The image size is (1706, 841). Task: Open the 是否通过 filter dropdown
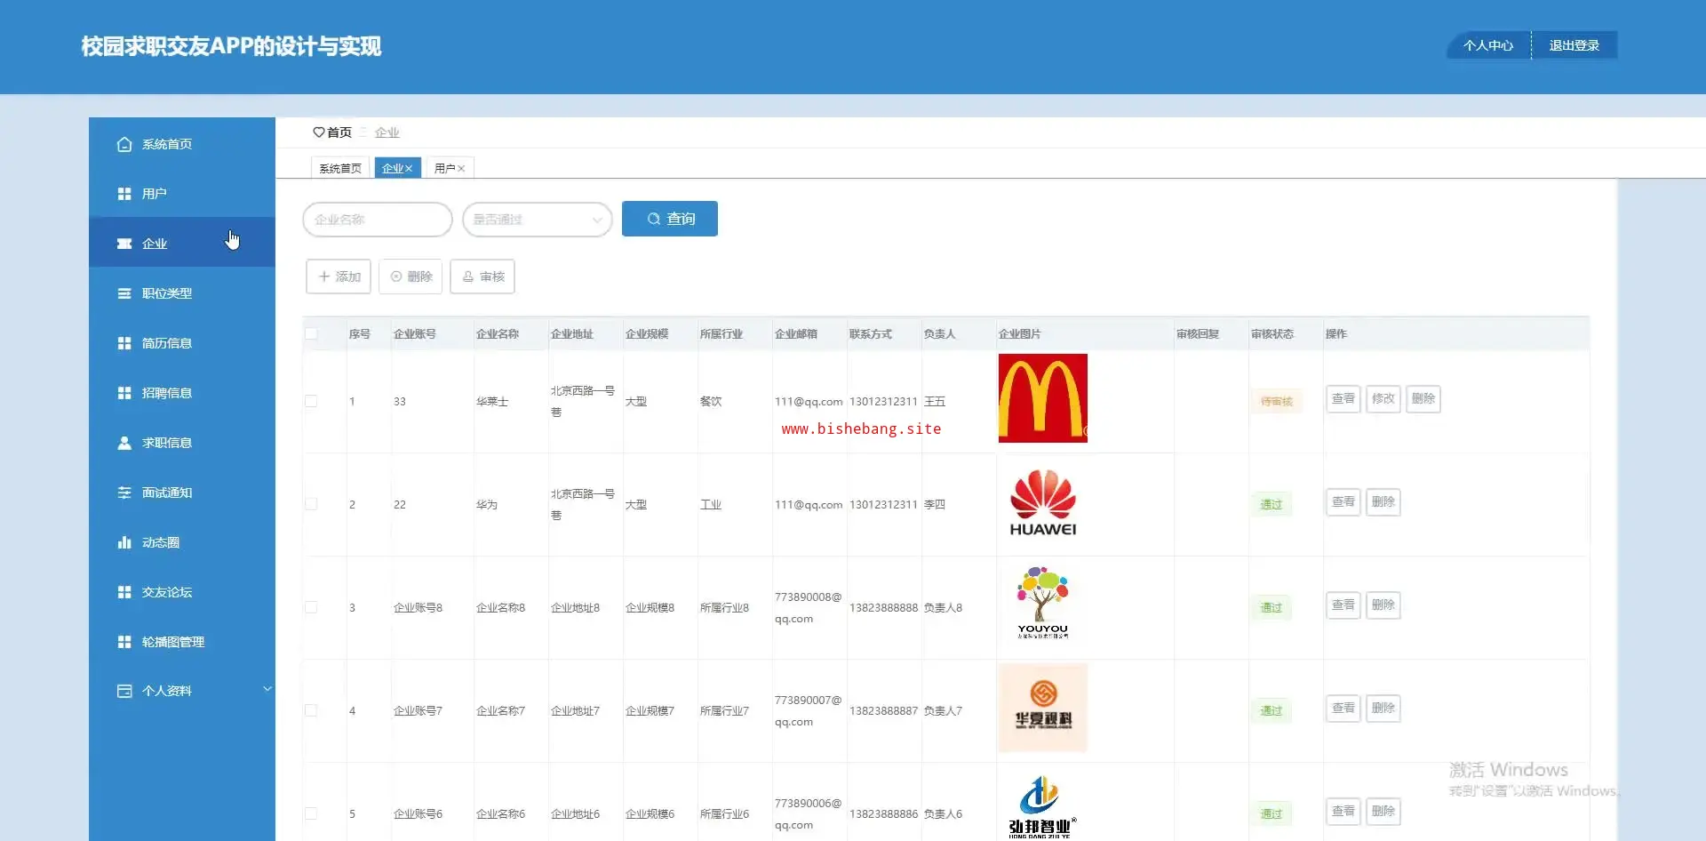point(538,220)
